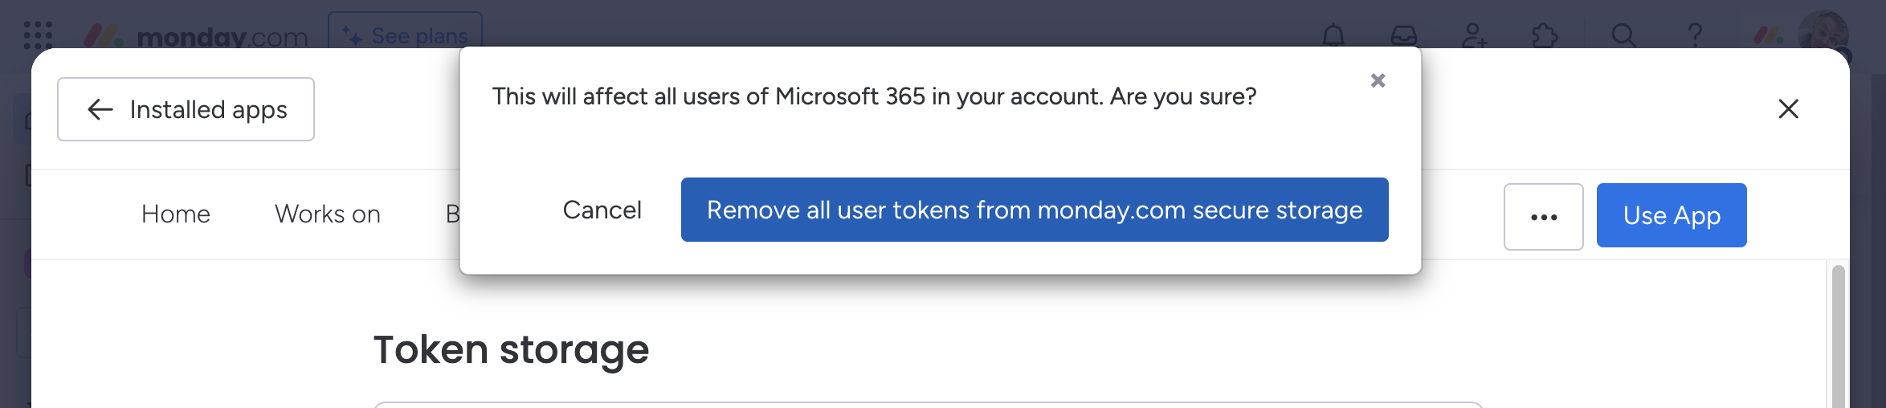This screenshot has width=1886, height=408.
Task: Open the apps marketplace puzzle icon
Action: coord(1544,35)
